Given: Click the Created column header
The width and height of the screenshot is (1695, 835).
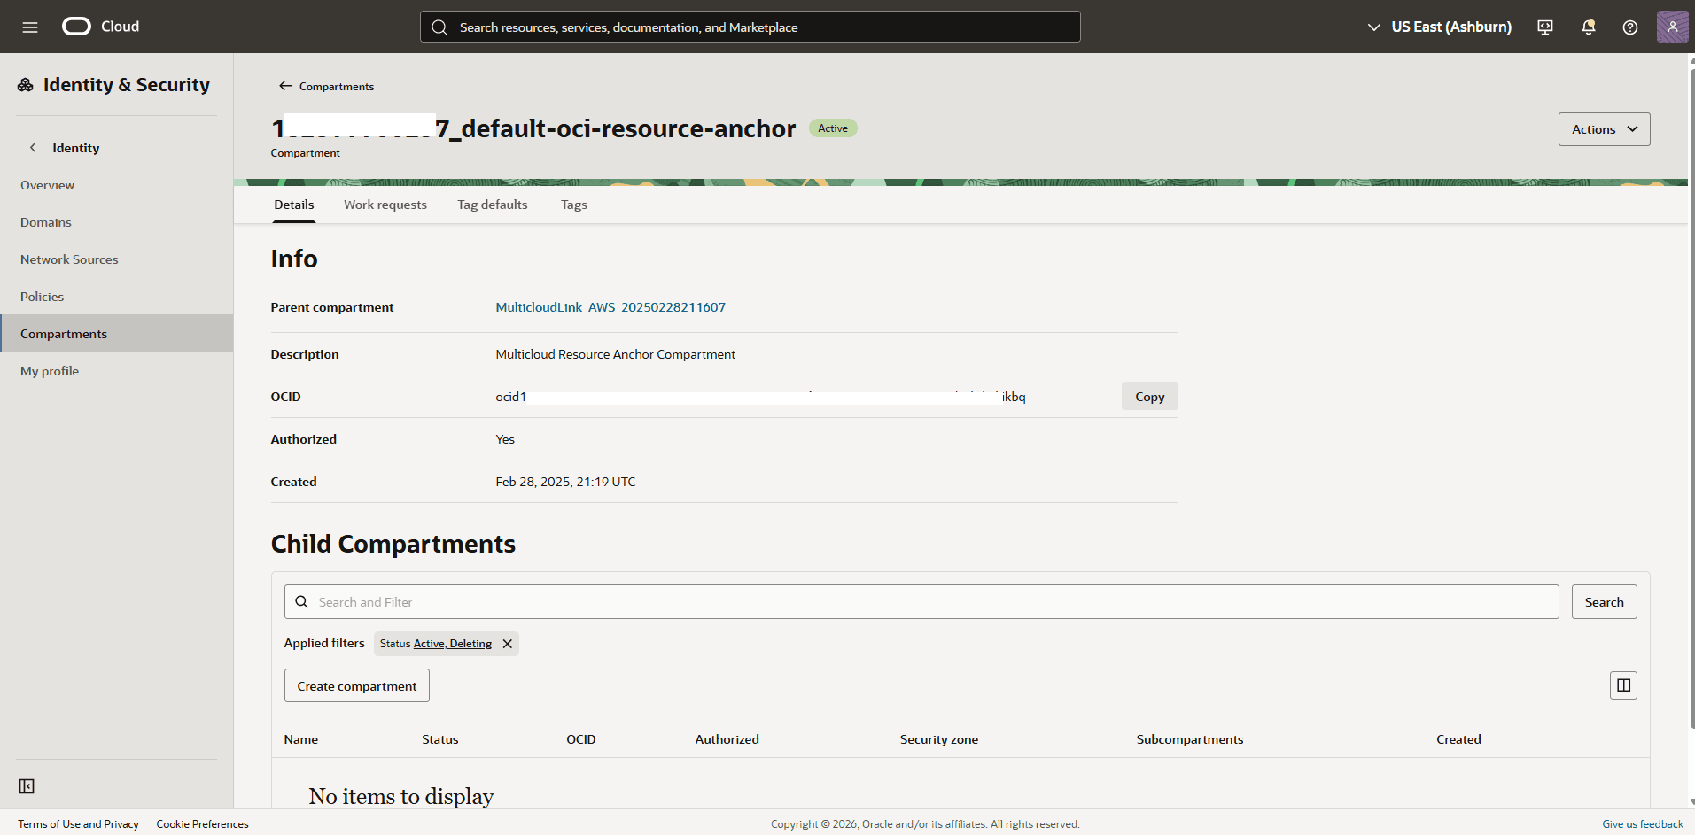Looking at the screenshot, I should pos(1458,739).
